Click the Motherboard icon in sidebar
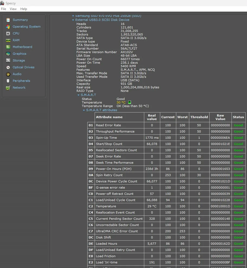Screen dimensions: 247x268 pos(8,47)
